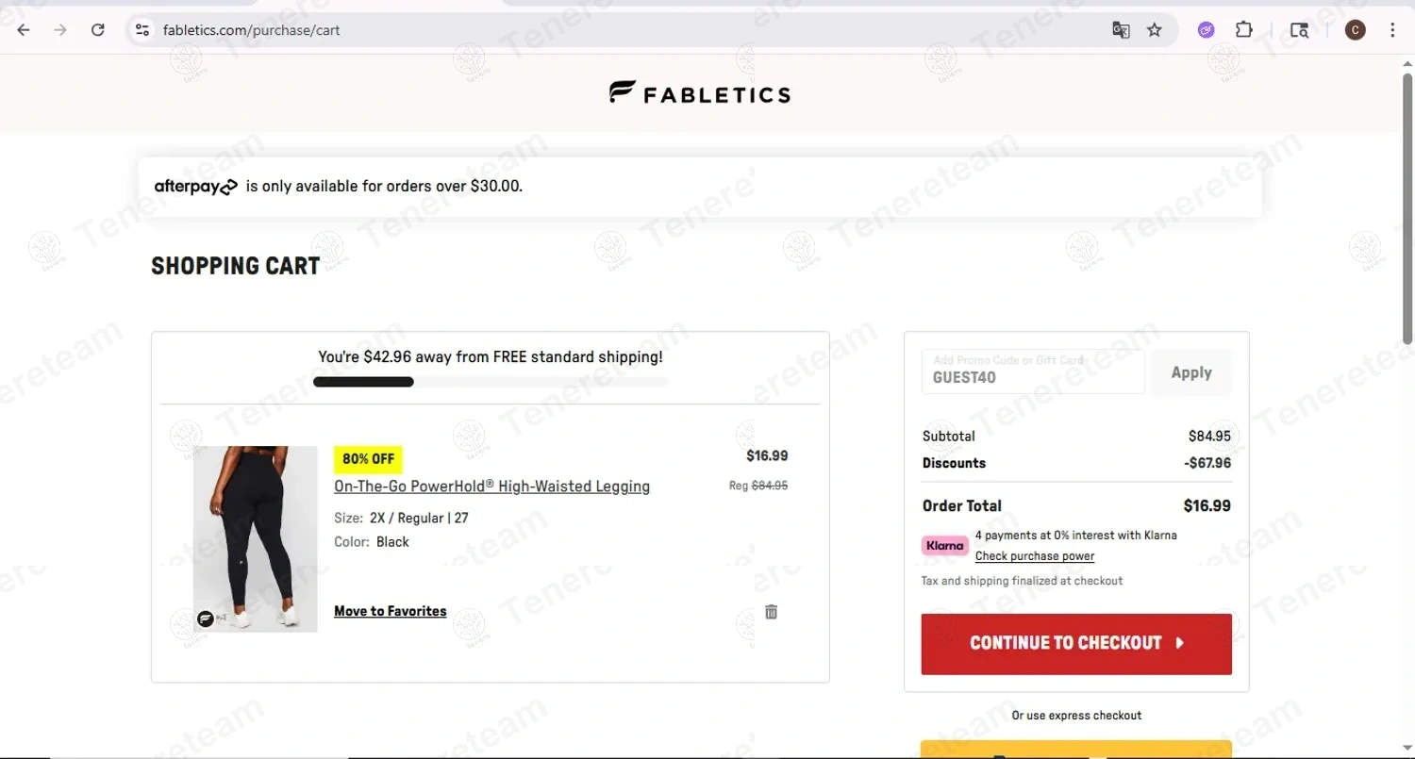This screenshot has width=1415, height=759.
Task: Move the legging to Favorites
Action: pos(391,611)
